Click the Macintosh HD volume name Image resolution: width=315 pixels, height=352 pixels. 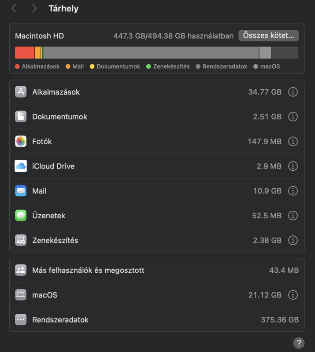coord(39,36)
